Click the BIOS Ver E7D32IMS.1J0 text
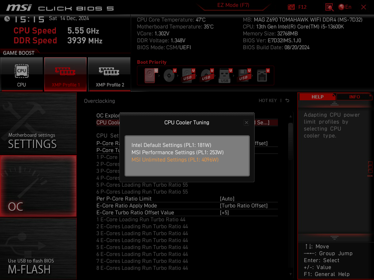Viewport: 374px width, 280px height. tap(272, 40)
